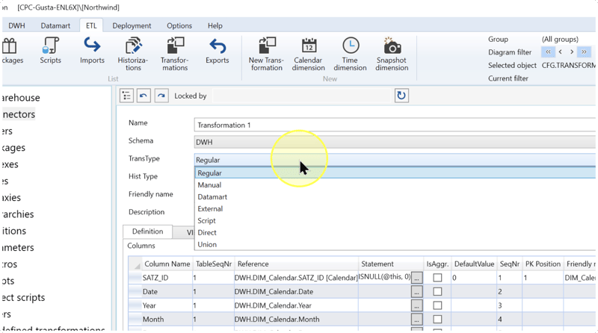The width and height of the screenshot is (598, 333).
Task: Click the Schema field DWH
Action: pyautogui.click(x=395, y=142)
